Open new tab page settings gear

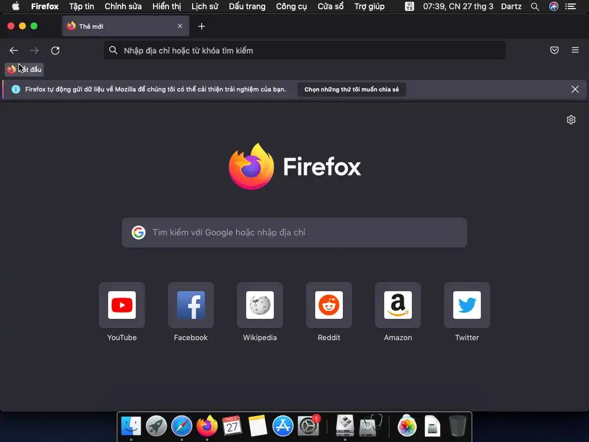tap(571, 120)
